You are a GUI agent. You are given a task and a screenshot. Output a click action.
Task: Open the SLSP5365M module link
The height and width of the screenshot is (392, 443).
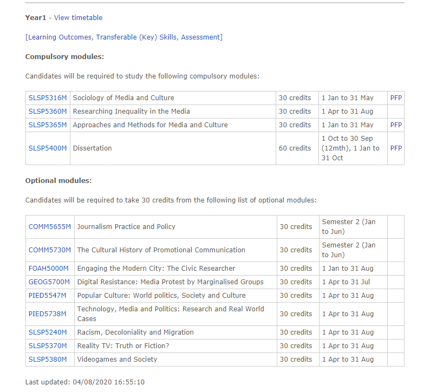coord(48,125)
